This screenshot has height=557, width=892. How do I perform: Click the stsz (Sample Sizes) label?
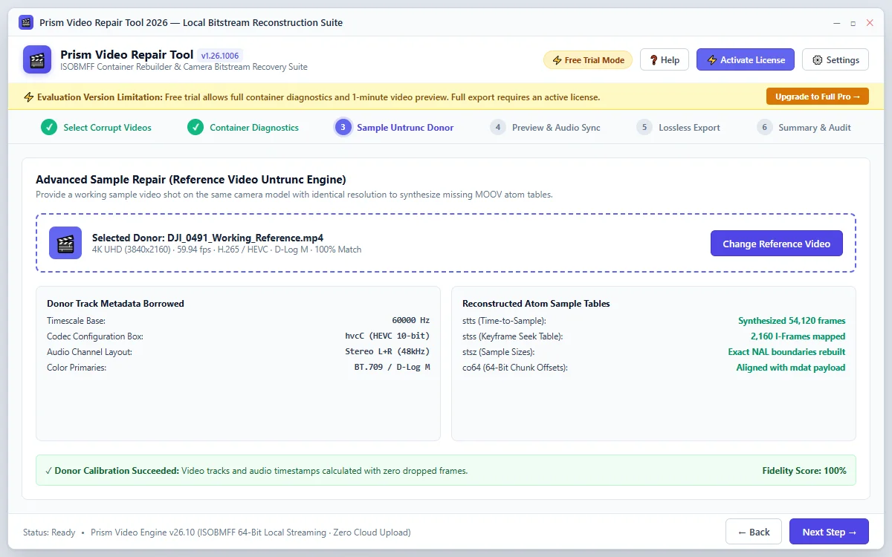500,352
